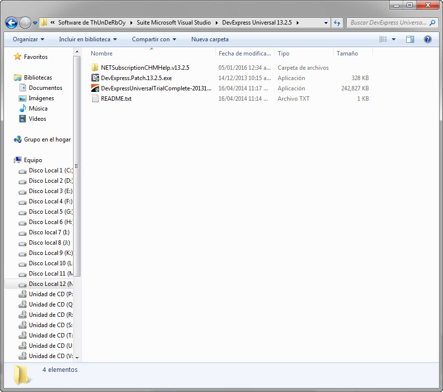Screen dimensions: 443x392
Task: Click the Documentos library icon
Action: pos(23,87)
